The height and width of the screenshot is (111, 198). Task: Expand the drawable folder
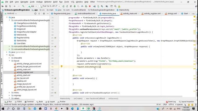pyautogui.click(x=9, y=58)
